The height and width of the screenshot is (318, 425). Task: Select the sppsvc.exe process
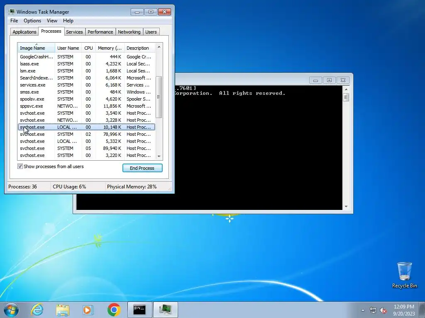point(86,106)
